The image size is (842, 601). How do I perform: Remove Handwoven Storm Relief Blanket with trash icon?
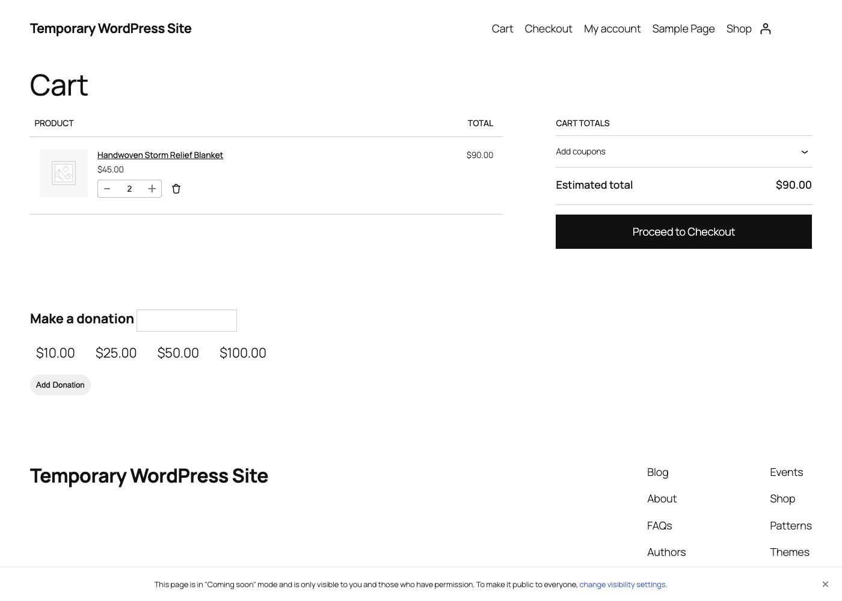[176, 189]
